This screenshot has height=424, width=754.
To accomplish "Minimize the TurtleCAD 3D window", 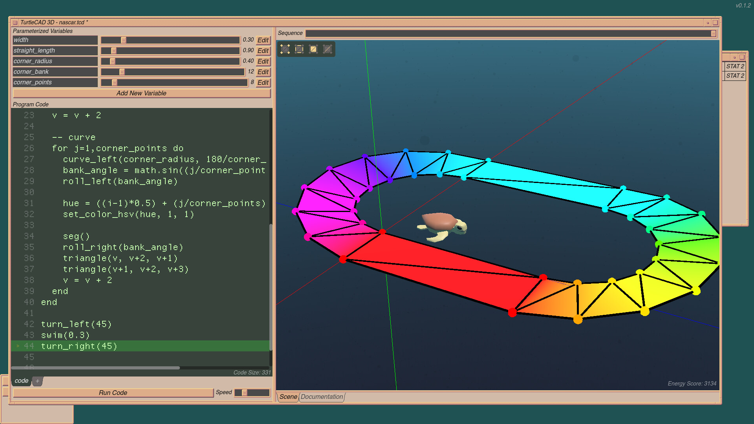I will click(x=708, y=23).
